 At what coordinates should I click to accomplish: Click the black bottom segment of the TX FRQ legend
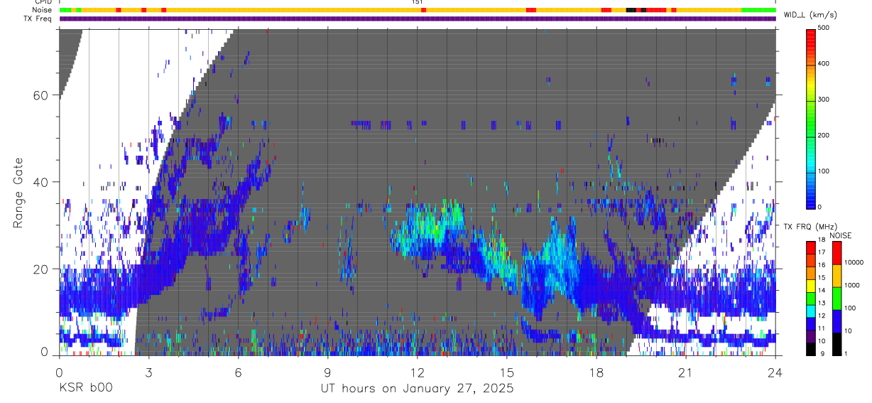pos(810,349)
